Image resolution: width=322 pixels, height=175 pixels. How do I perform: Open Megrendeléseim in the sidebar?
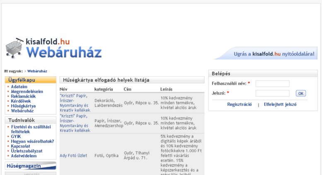[27, 91]
